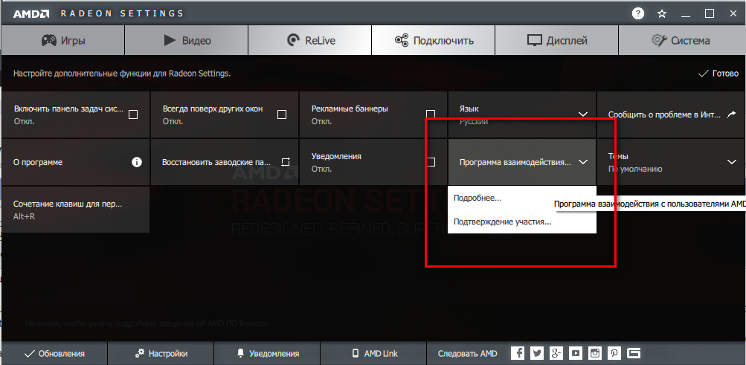Toggle the Уведомления checkbox tile
Screen dimensions: 746x365
373,162
